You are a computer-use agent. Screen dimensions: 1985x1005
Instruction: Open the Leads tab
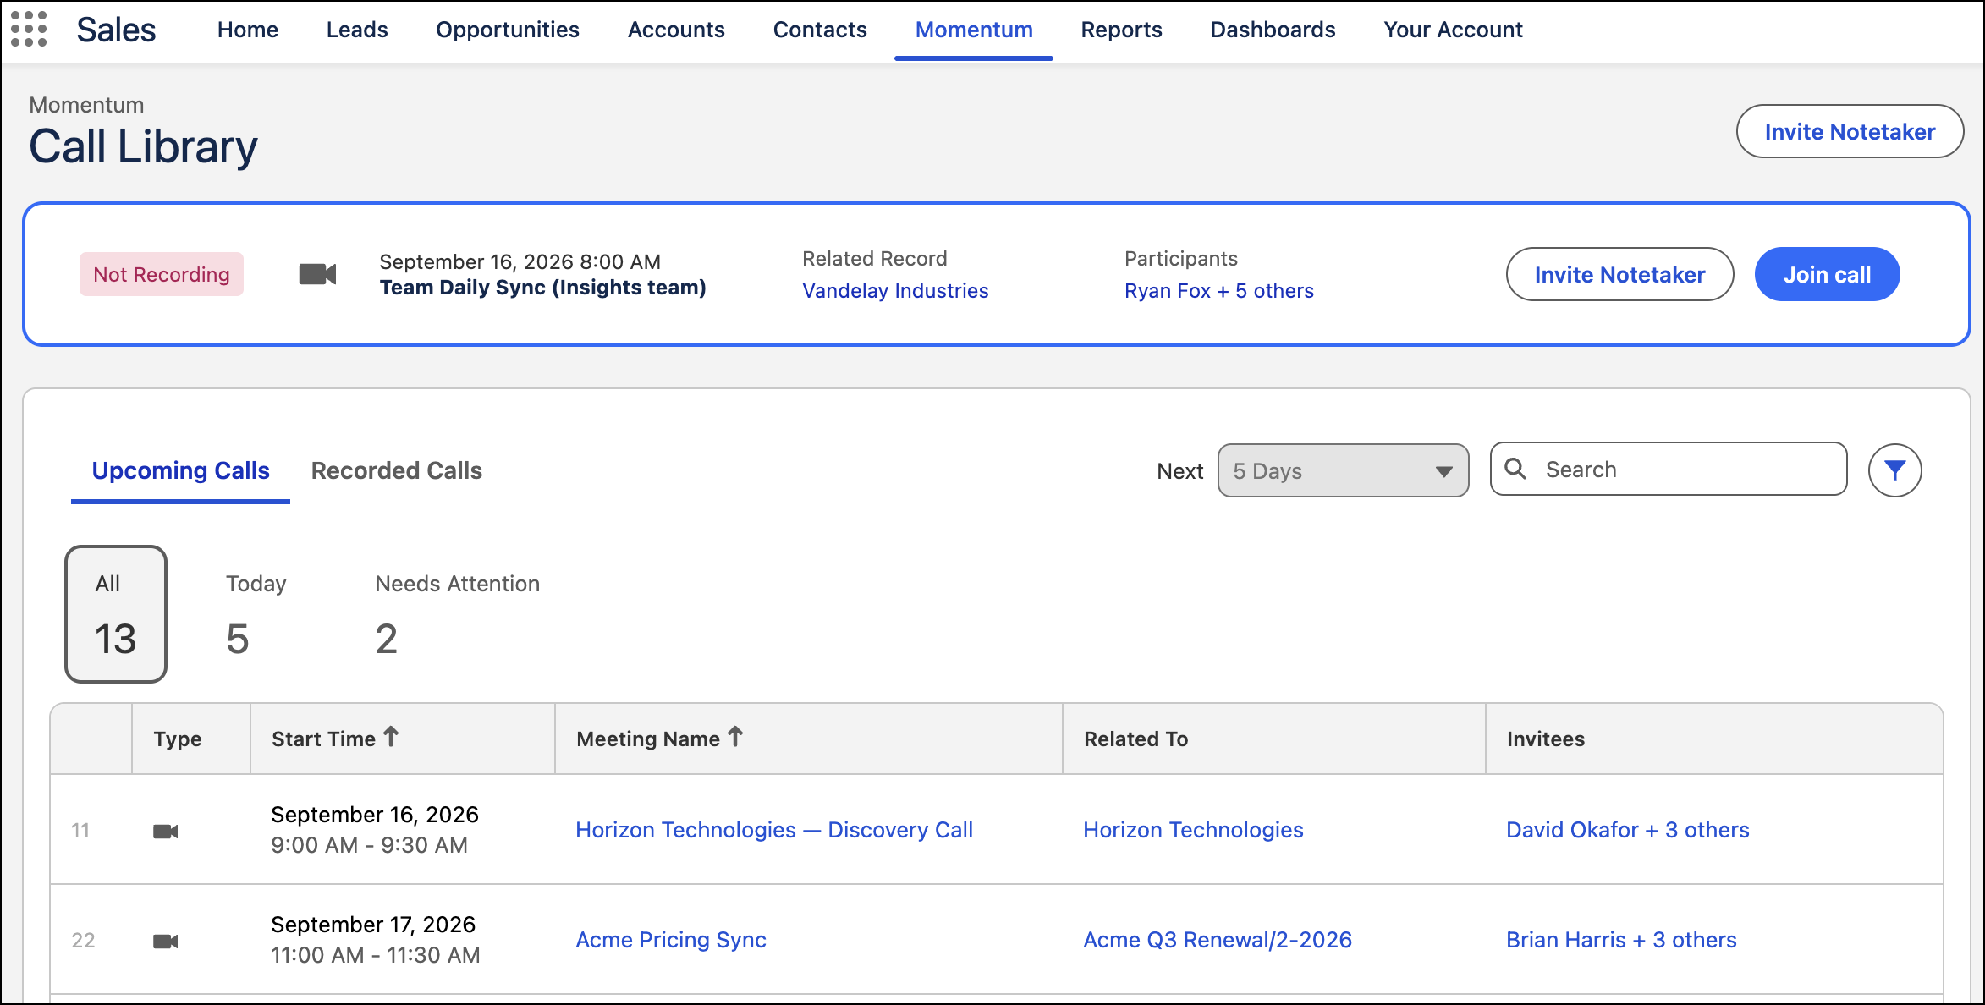[x=357, y=30]
